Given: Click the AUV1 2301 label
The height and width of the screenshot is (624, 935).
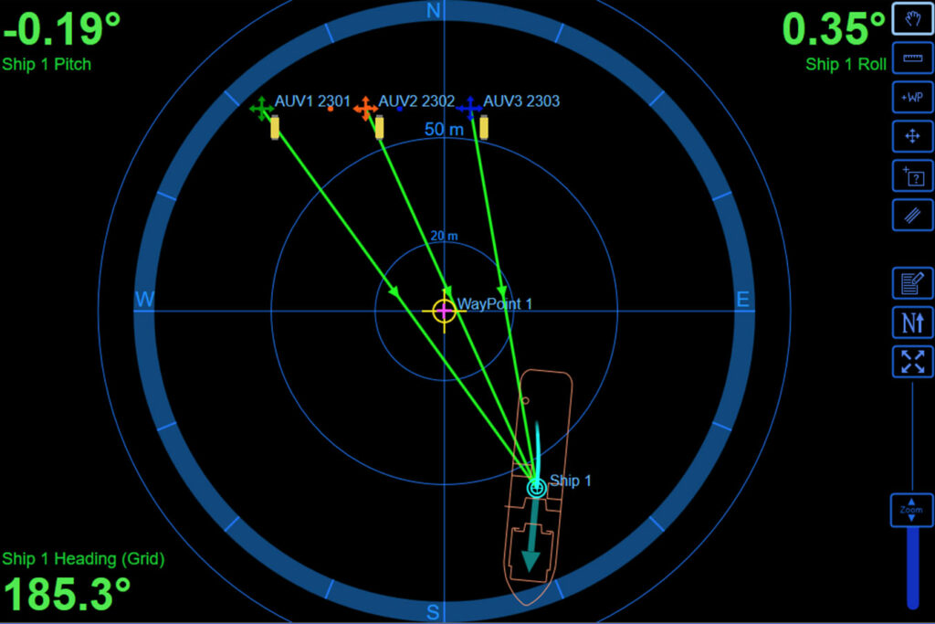Looking at the screenshot, I should 312,101.
